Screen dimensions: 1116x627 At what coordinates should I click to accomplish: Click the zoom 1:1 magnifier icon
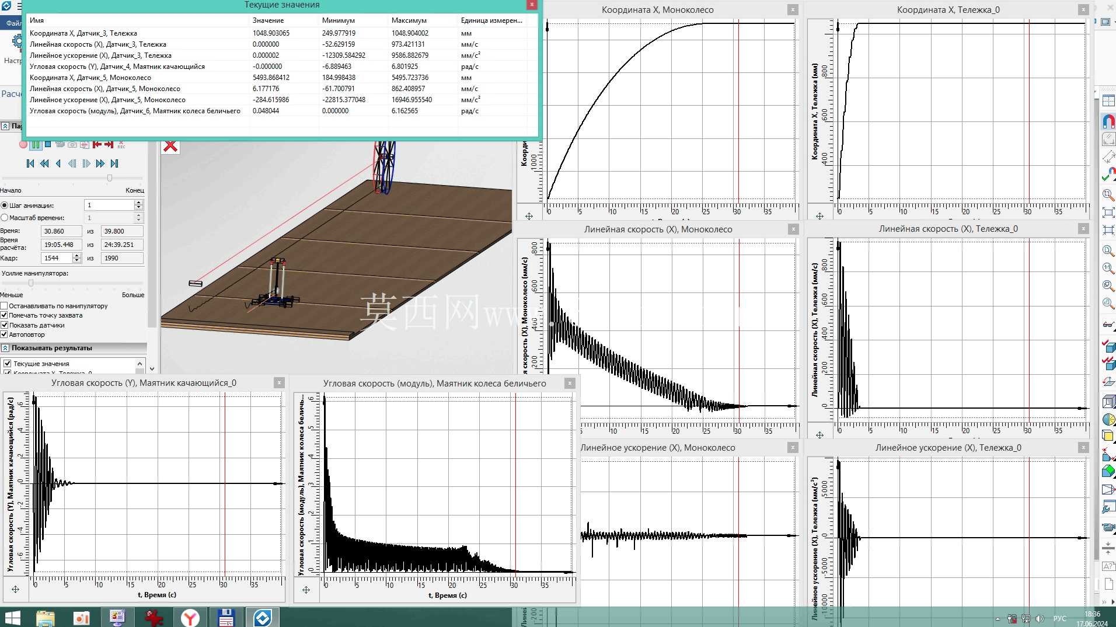click(x=1108, y=268)
